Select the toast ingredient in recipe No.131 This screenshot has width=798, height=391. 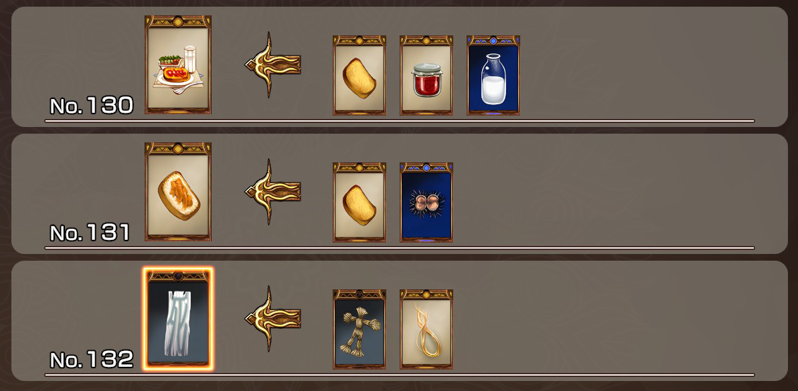(x=360, y=202)
